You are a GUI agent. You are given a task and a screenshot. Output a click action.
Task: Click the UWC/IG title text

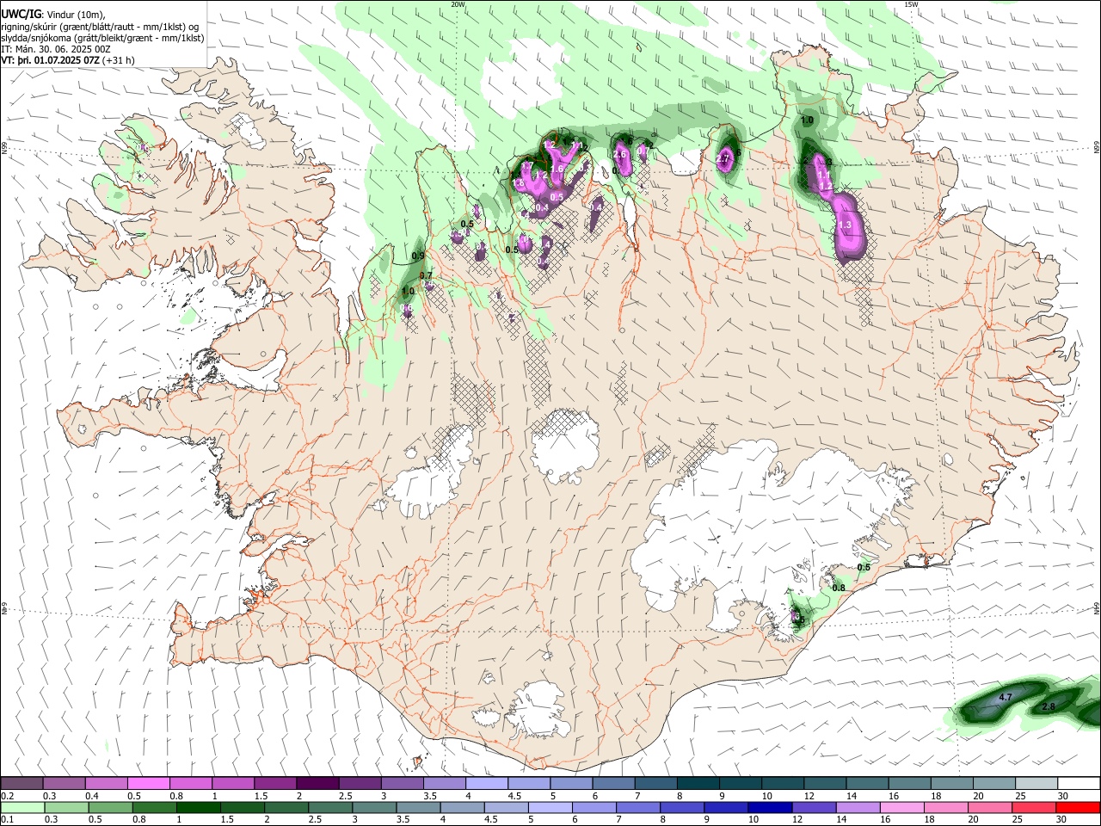coord(21,14)
